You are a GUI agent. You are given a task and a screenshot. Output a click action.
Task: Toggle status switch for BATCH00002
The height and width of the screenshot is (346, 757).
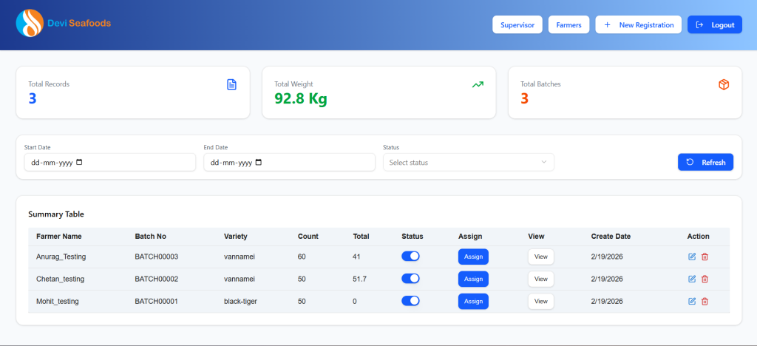click(410, 279)
